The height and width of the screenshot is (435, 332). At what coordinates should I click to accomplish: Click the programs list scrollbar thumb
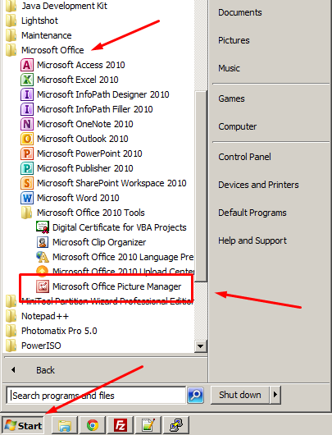200,185
